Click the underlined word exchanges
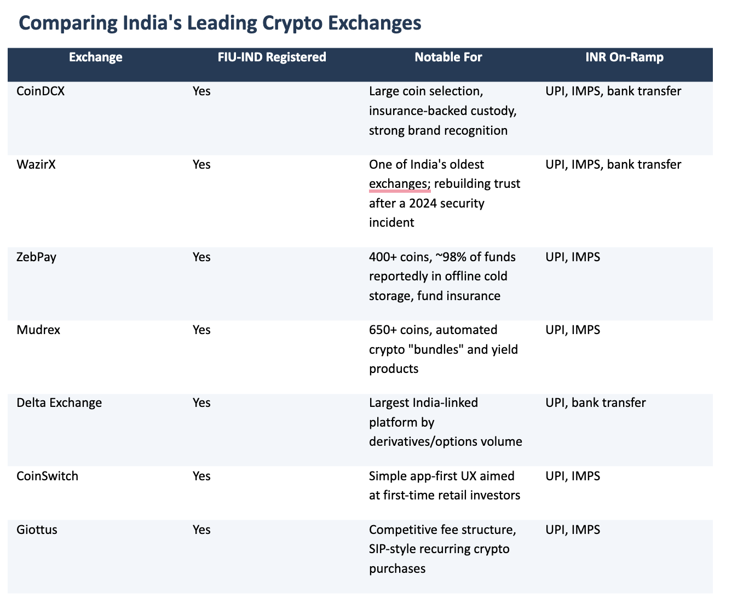The width and height of the screenshot is (749, 598). click(x=399, y=184)
